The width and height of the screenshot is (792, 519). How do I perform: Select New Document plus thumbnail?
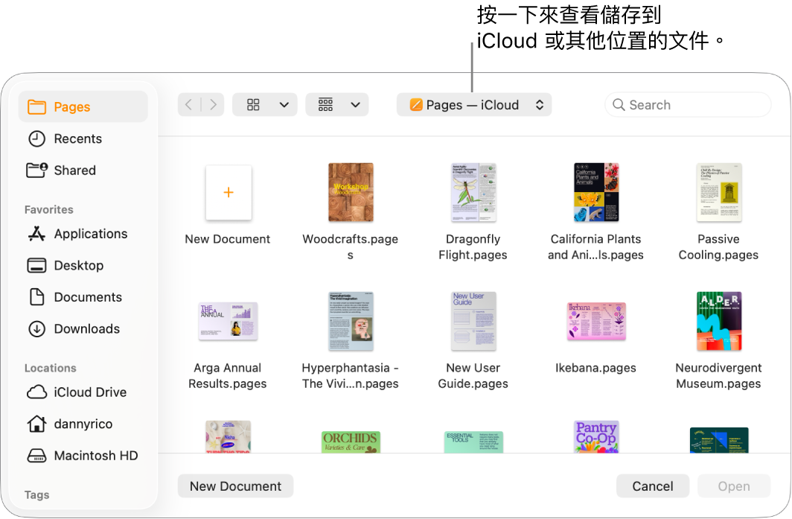pos(229,193)
